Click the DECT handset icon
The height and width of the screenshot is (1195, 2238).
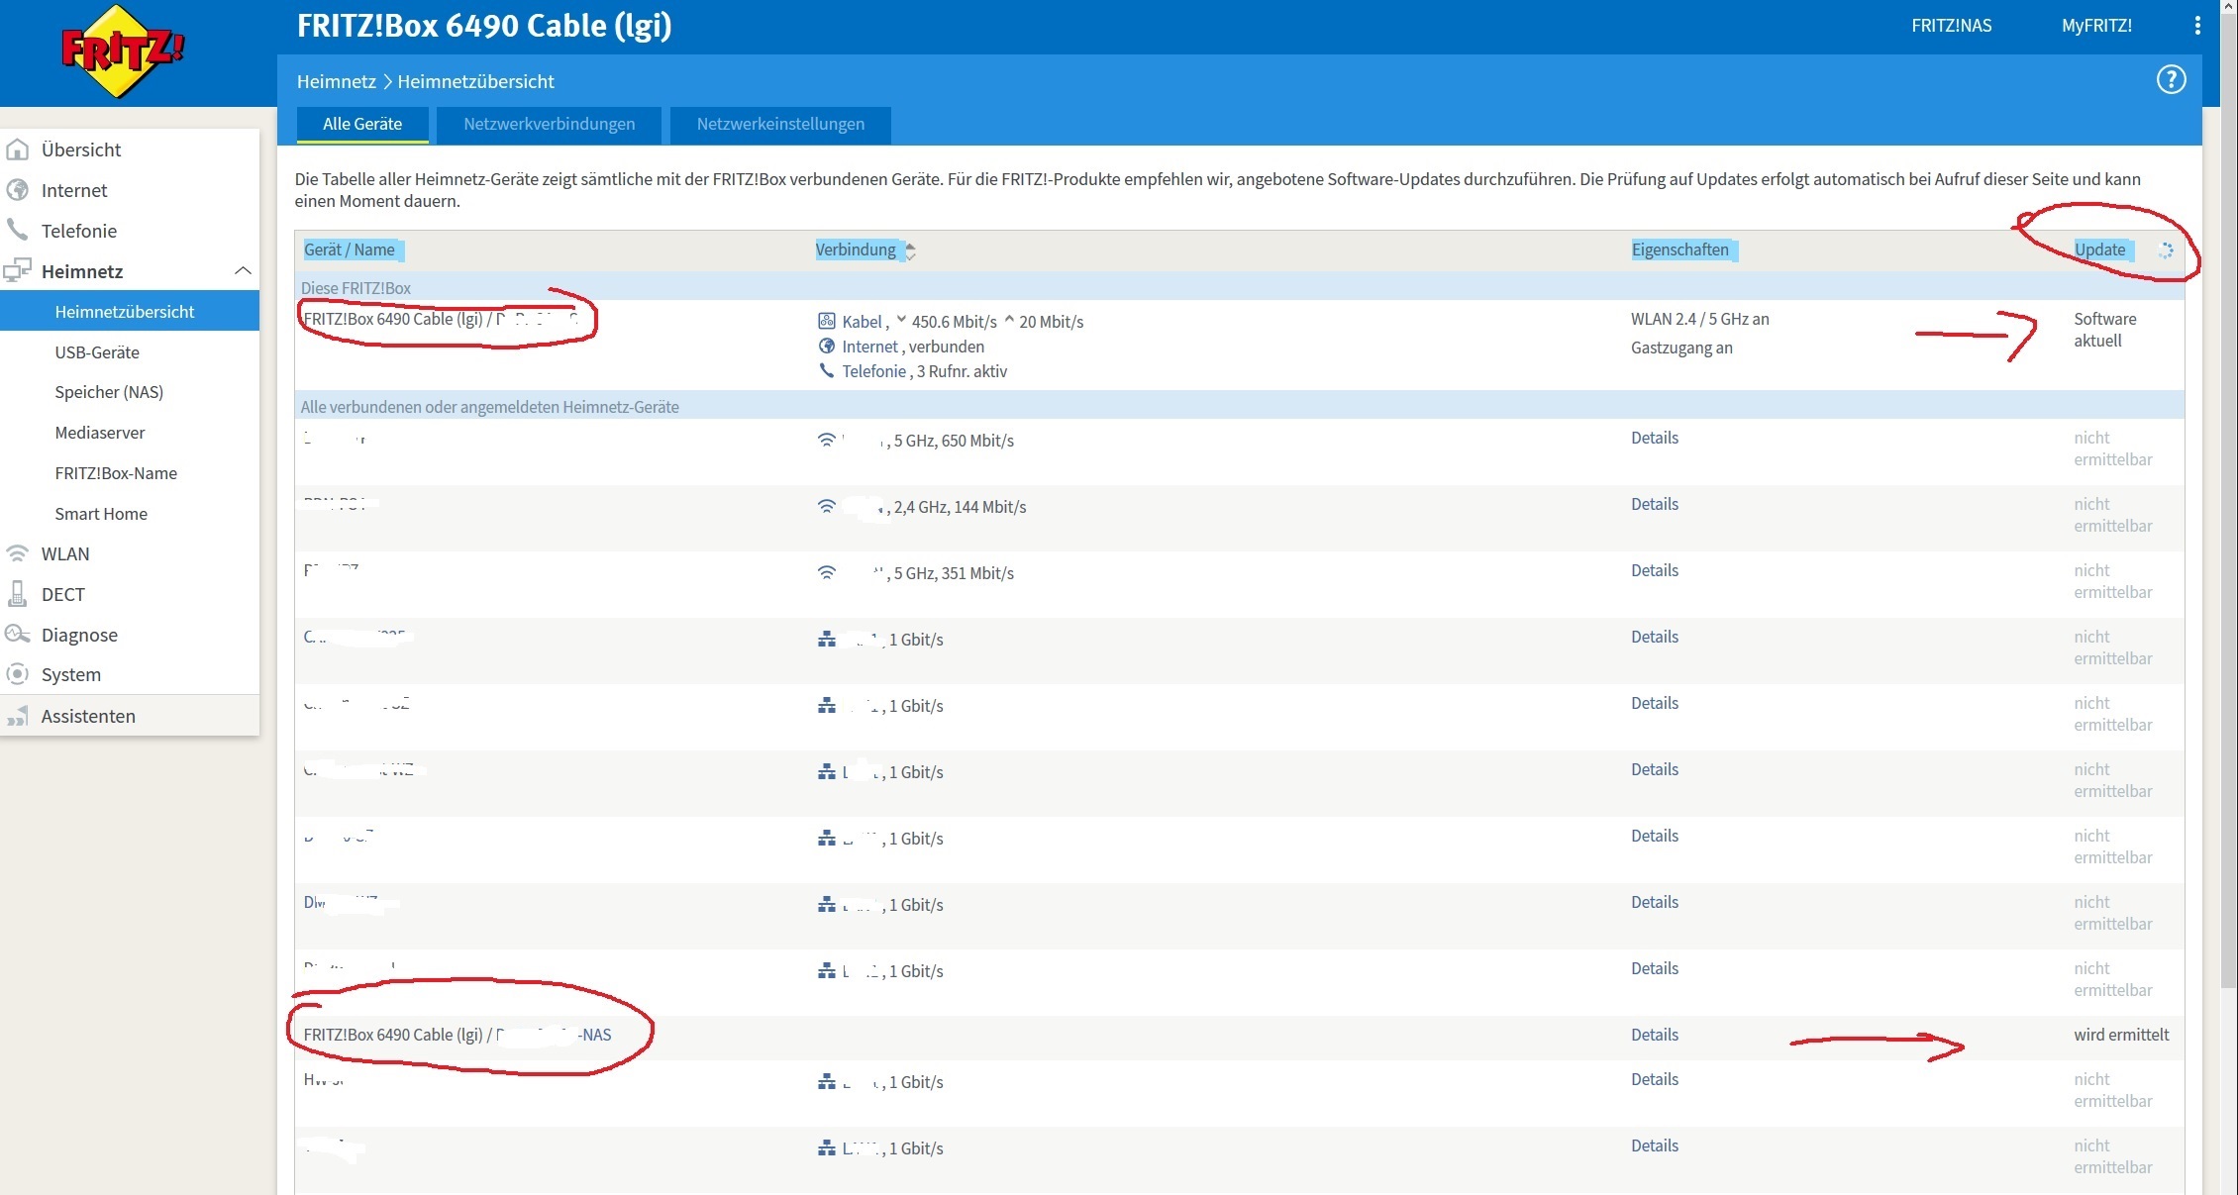(17, 594)
